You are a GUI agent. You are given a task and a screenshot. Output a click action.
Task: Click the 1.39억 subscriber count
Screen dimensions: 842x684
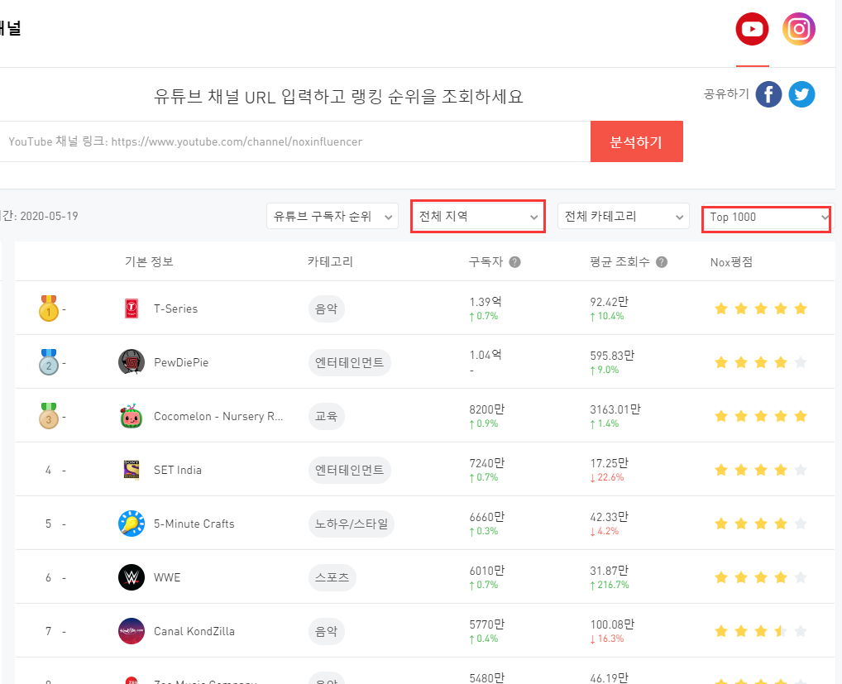(x=486, y=302)
